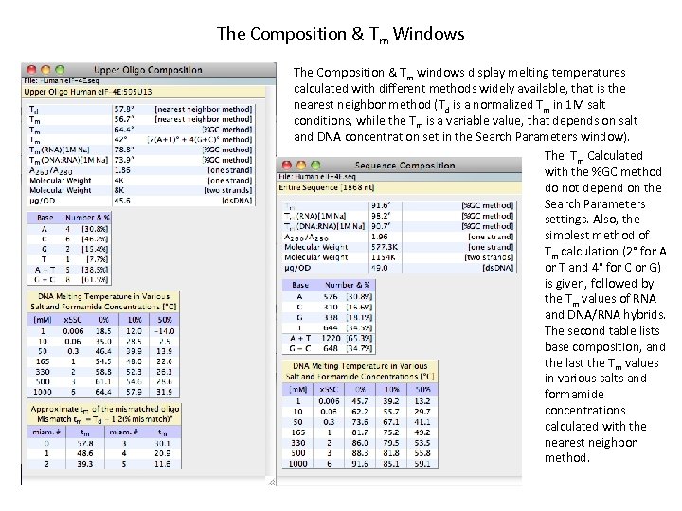Click µg/OD value 49.0
The height and width of the screenshot is (511, 682).
point(380,268)
